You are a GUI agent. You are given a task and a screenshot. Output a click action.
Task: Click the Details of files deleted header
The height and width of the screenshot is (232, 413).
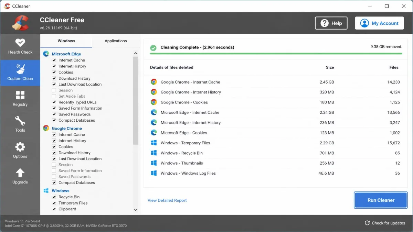click(172, 67)
